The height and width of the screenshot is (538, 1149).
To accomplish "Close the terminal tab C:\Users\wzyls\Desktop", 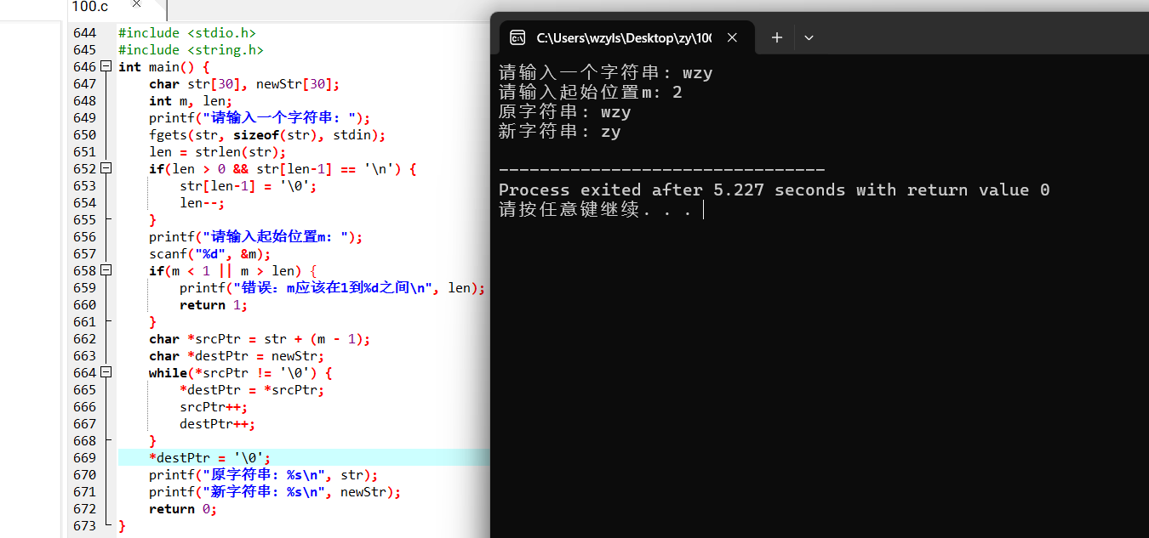I will (733, 37).
